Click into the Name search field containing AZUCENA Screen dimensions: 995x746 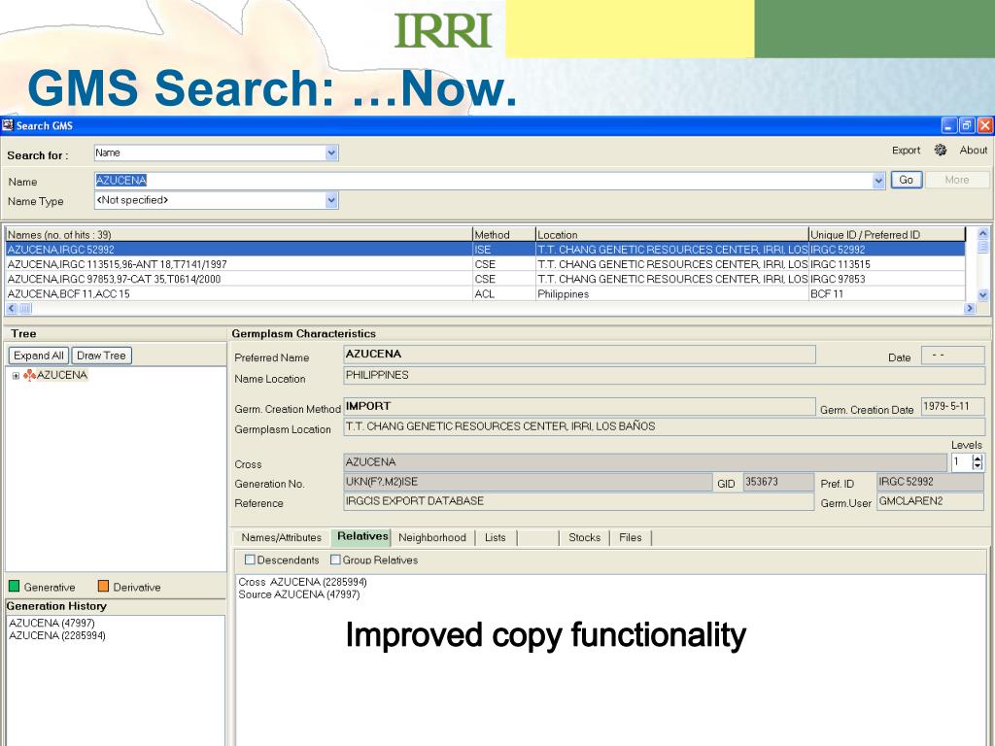pos(482,181)
